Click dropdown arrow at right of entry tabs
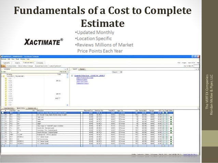 point(198,108)
